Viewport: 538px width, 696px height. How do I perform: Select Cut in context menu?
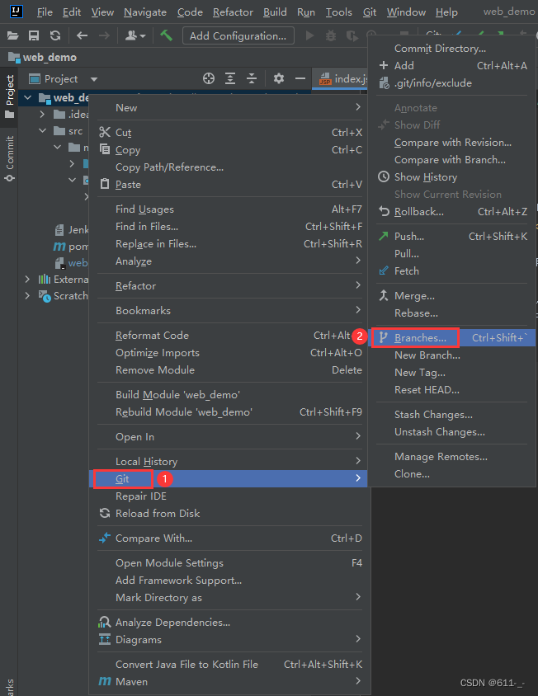coord(230,132)
